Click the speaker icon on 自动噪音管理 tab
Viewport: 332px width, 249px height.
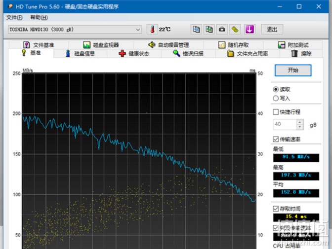152,45
